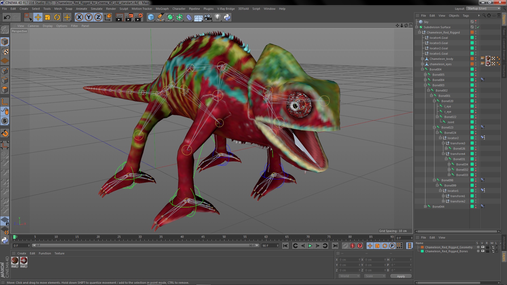Click Render to Picture Viewer icon
Image resolution: width=507 pixels, height=285 pixels.
click(129, 17)
